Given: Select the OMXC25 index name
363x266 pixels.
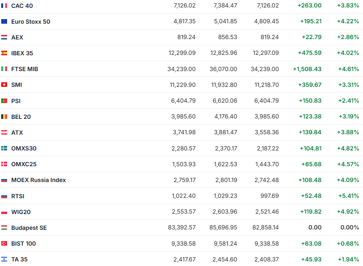Looking at the screenshot, I should click(x=24, y=164).
